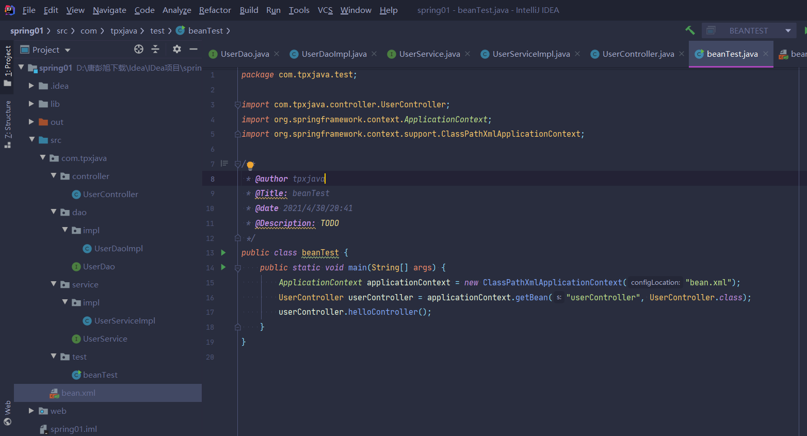Click the run gutter arrow beside class beanTest
The image size is (807, 436).
(223, 252)
